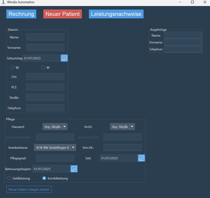Viewport: 210px width, 198px height.
Task: Click the Windia Automation app icon
Action: click(x=3, y=2)
